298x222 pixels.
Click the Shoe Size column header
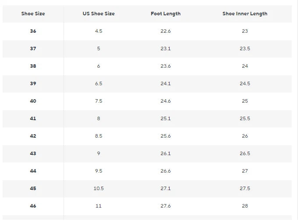pyautogui.click(x=33, y=14)
